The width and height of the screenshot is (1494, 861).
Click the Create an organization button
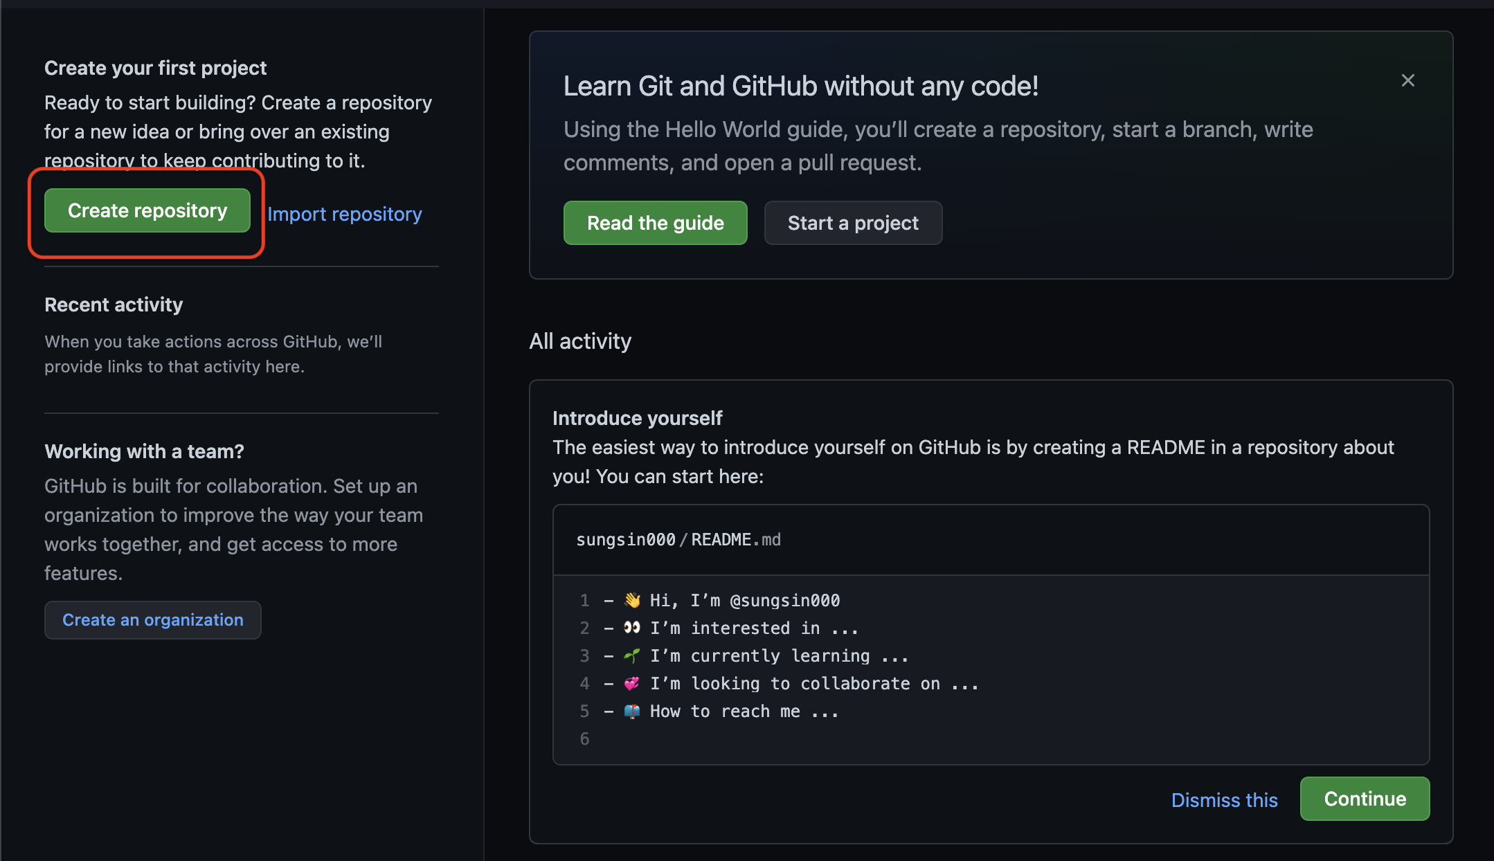pyautogui.click(x=152, y=619)
